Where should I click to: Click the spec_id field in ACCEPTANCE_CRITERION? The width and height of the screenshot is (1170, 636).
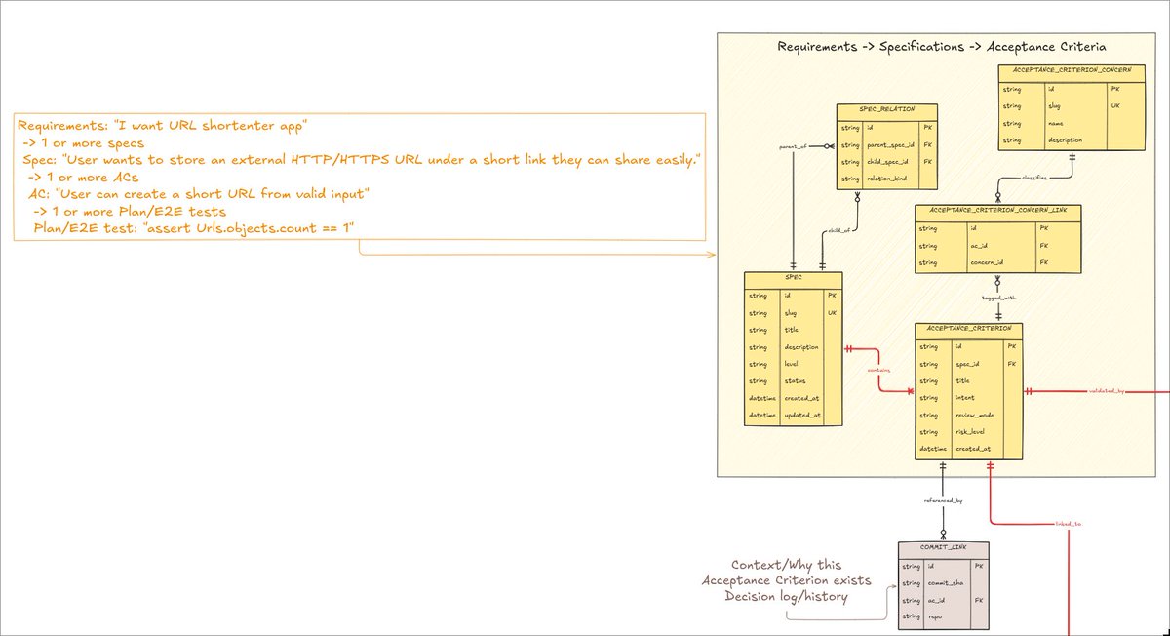click(x=970, y=364)
